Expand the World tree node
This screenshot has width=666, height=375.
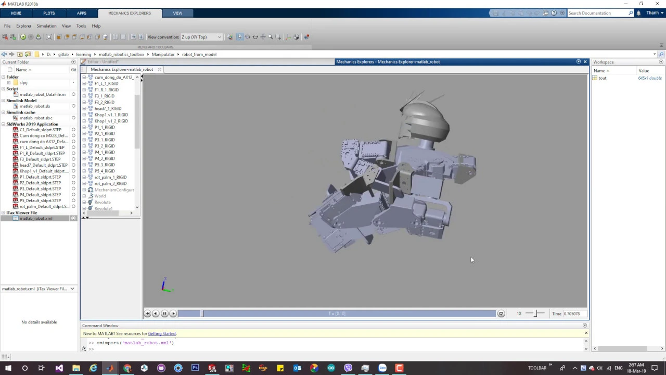click(x=84, y=196)
